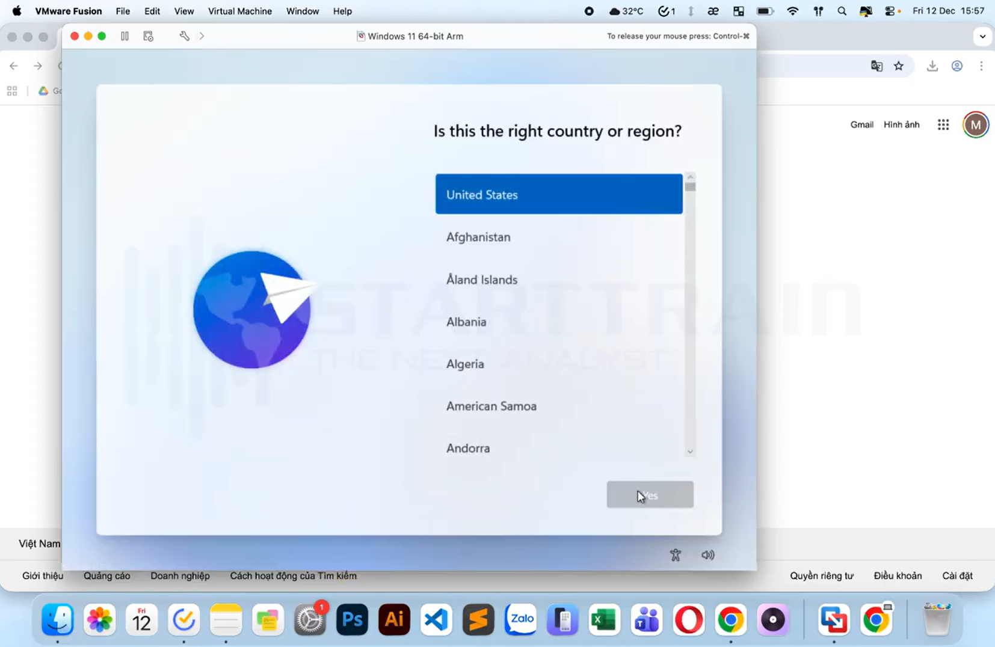
Task: Select Afghanistan from the country list
Action: pos(478,237)
